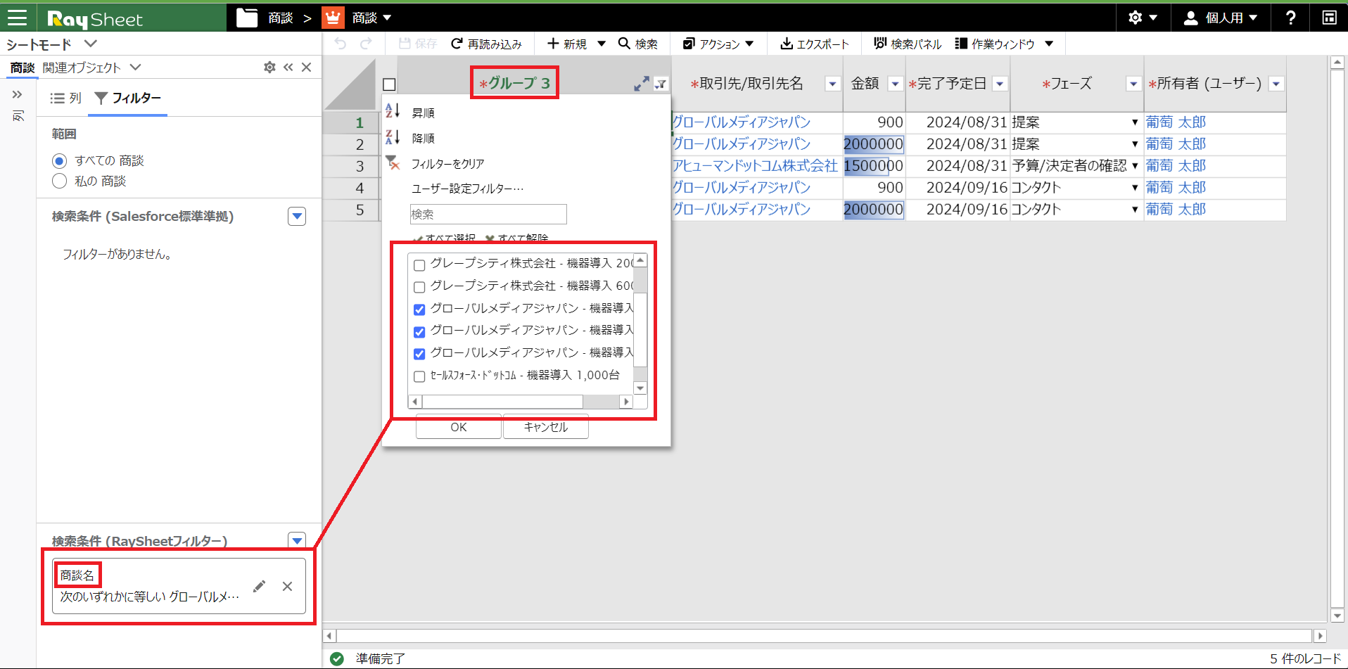Click the expand arrows in グループ 3 header
The width and height of the screenshot is (1348, 669).
[x=641, y=84]
